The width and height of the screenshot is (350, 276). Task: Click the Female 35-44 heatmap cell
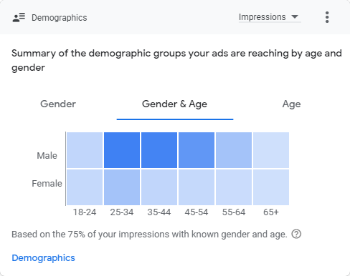click(x=159, y=187)
